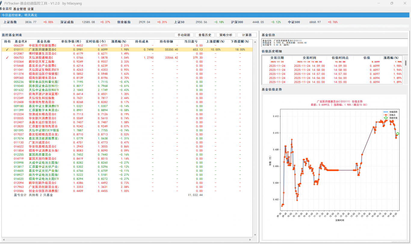This screenshot has width=411, height=244.
Task: Click the 查看历史 button
Action: coord(205,35)
